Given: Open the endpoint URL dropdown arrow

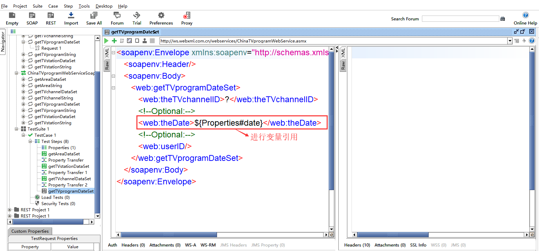Looking at the screenshot, I should (510, 41).
